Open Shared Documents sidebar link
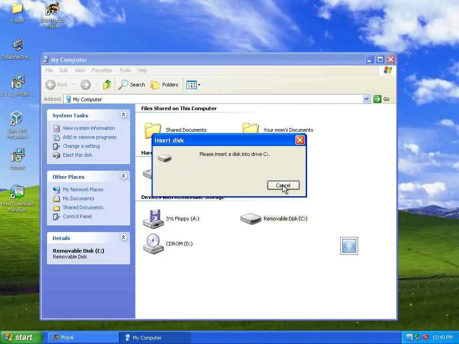Viewport: 459px width, 344px height. click(83, 207)
